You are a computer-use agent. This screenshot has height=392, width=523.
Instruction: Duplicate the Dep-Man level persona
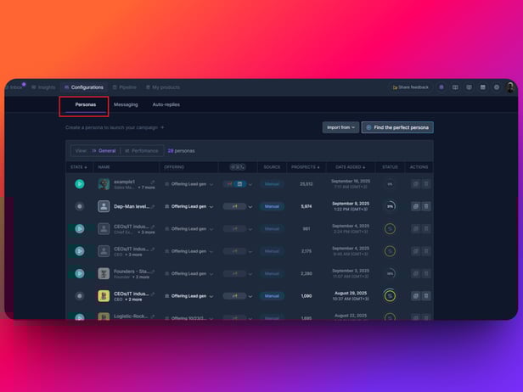click(416, 206)
